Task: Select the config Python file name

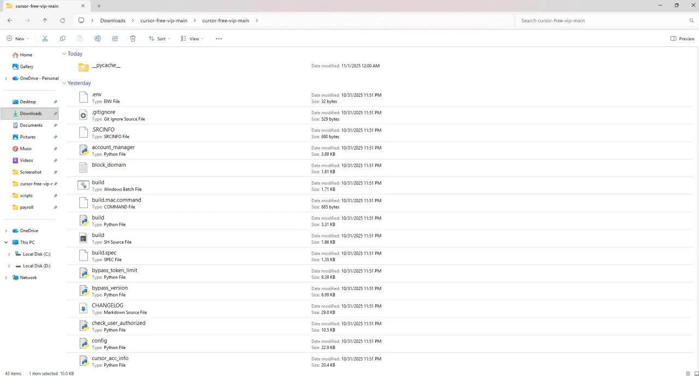Action: coord(99,341)
